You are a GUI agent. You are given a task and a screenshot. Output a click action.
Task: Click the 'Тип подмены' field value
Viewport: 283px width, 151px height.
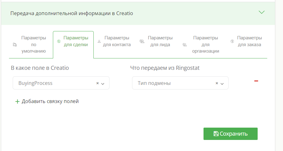154,83
